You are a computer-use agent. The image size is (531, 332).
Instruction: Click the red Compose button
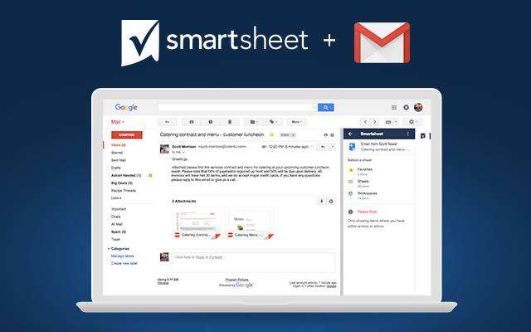click(127, 134)
